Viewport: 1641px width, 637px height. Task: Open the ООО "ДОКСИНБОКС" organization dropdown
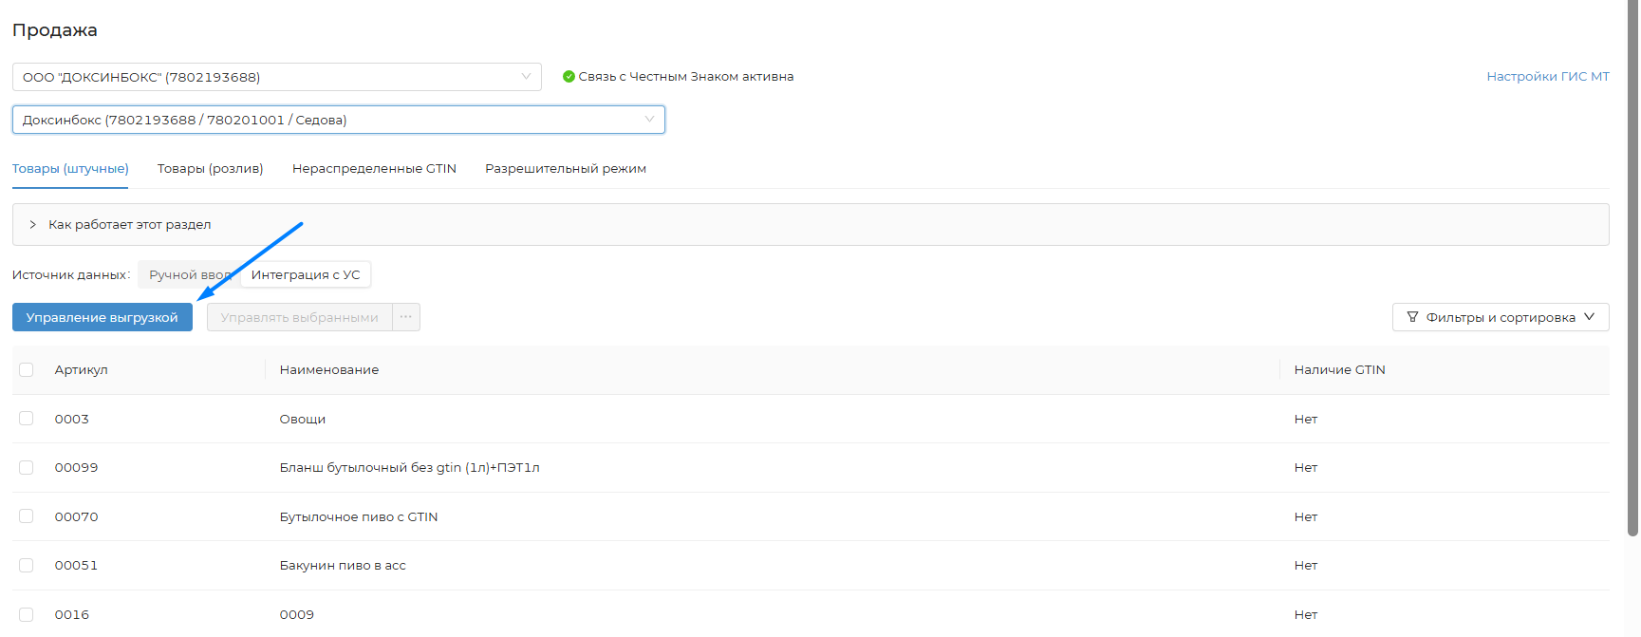(x=276, y=77)
